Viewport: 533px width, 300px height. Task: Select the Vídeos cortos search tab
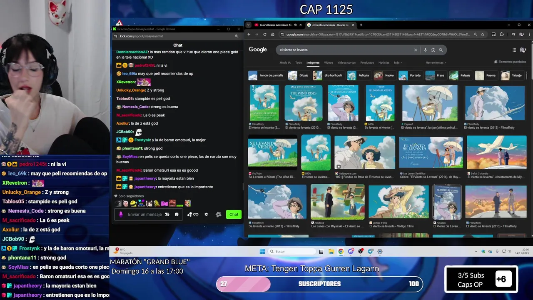coord(346,62)
